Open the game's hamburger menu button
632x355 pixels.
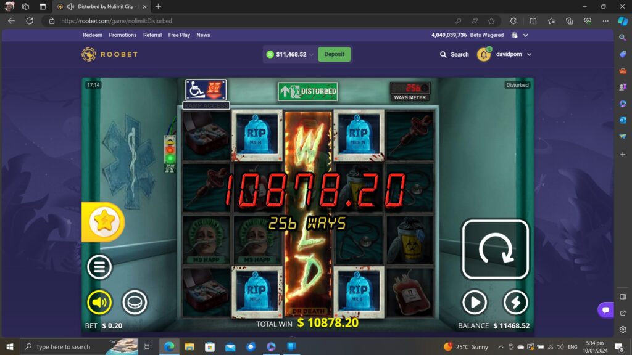pos(99,266)
